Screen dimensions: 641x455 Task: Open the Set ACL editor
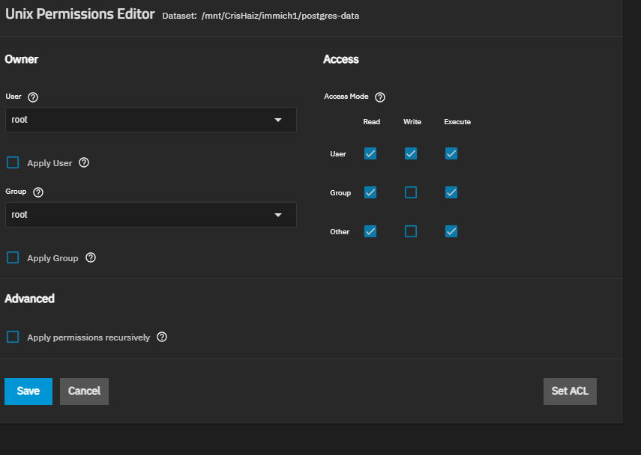(570, 391)
